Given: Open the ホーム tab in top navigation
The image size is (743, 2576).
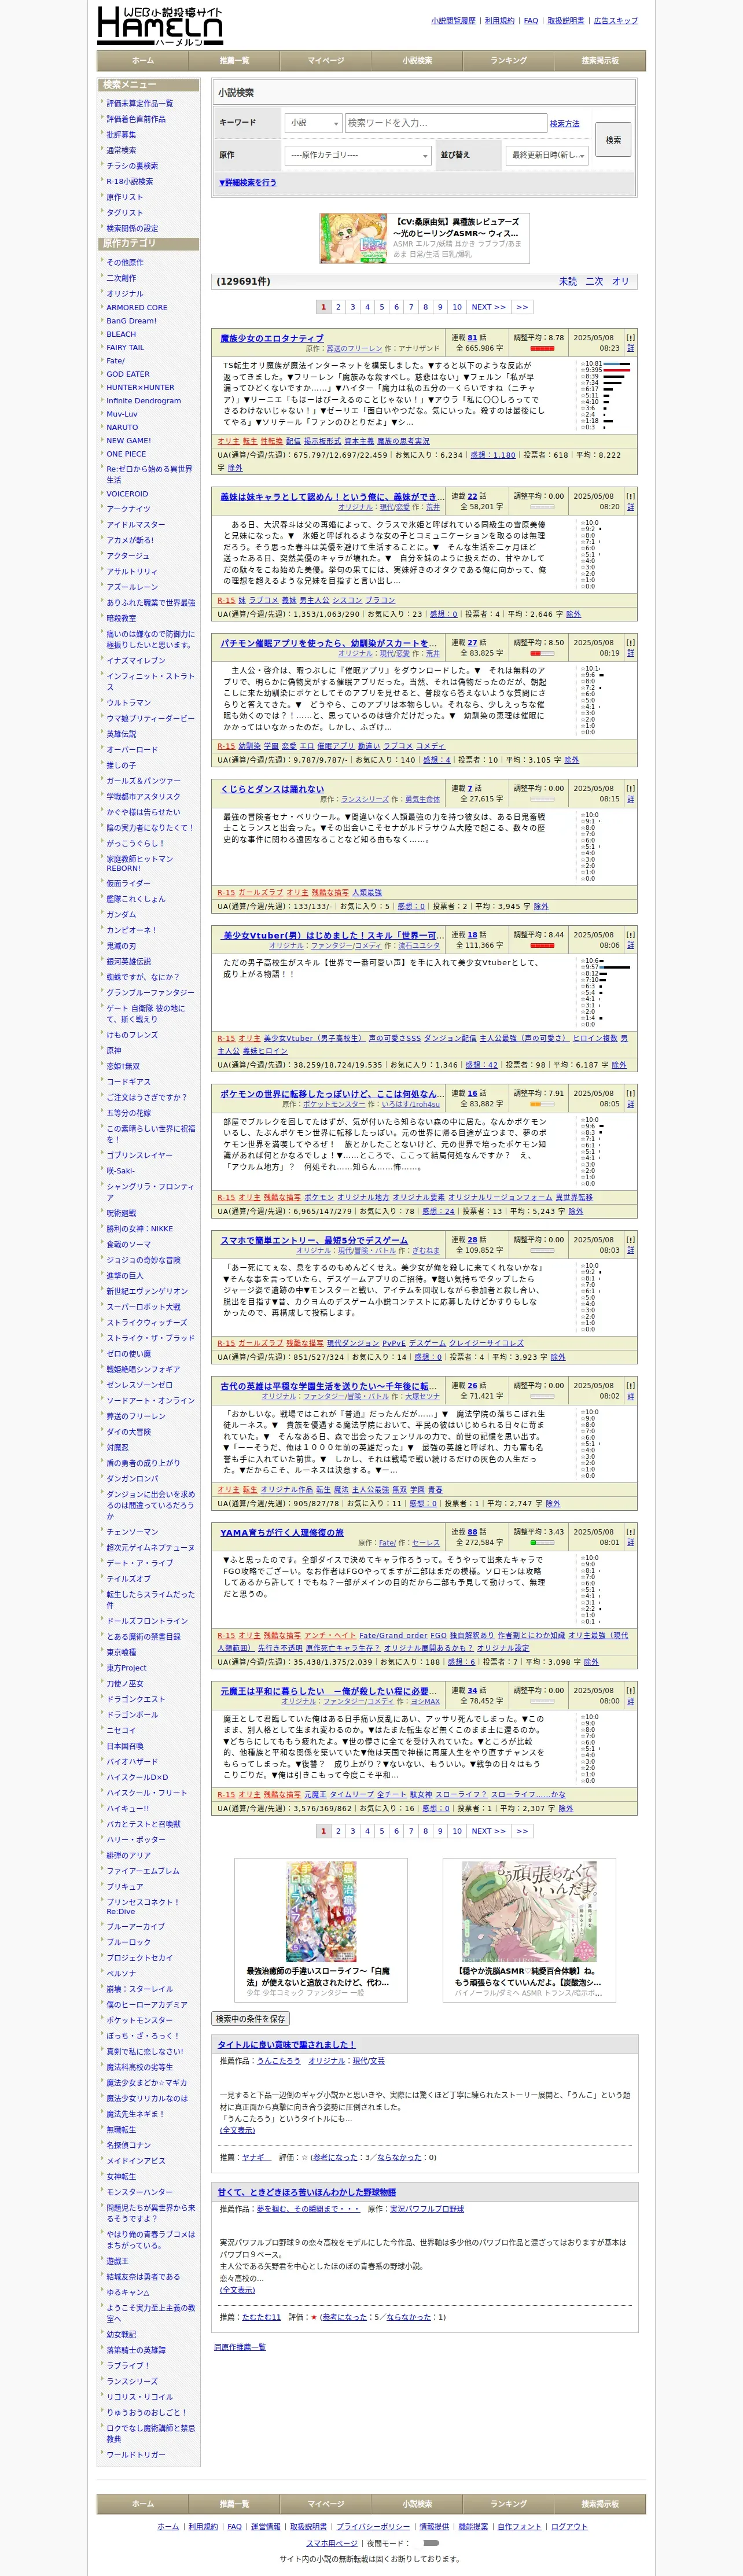Looking at the screenshot, I should (143, 61).
